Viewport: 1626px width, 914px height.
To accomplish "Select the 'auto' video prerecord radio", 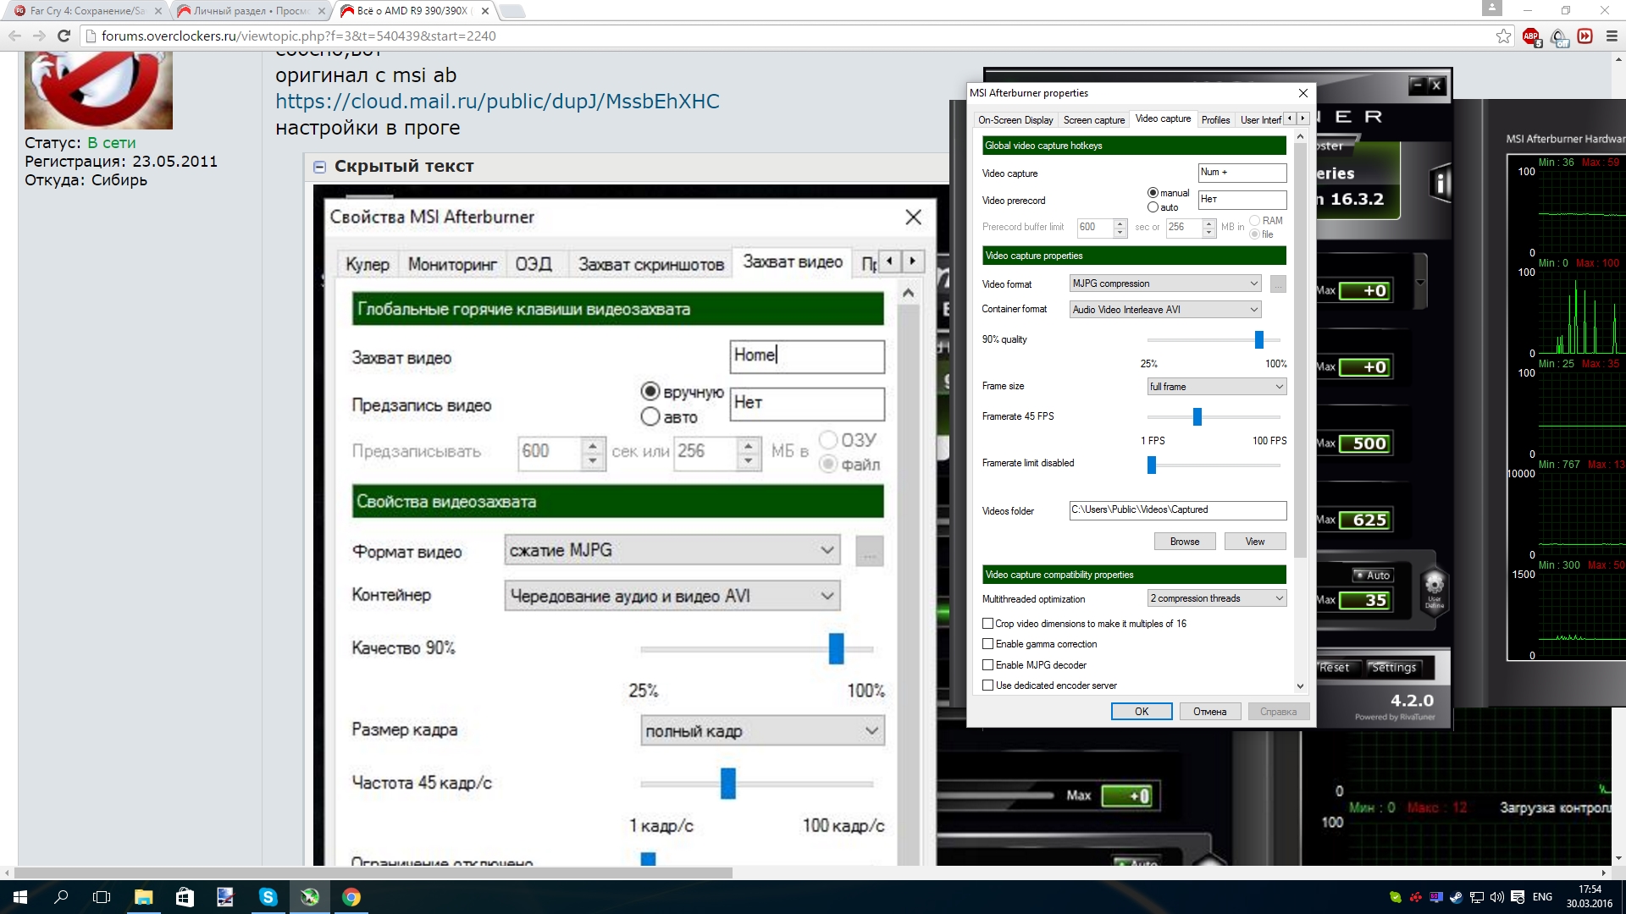I will pyautogui.click(x=1153, y=207).
